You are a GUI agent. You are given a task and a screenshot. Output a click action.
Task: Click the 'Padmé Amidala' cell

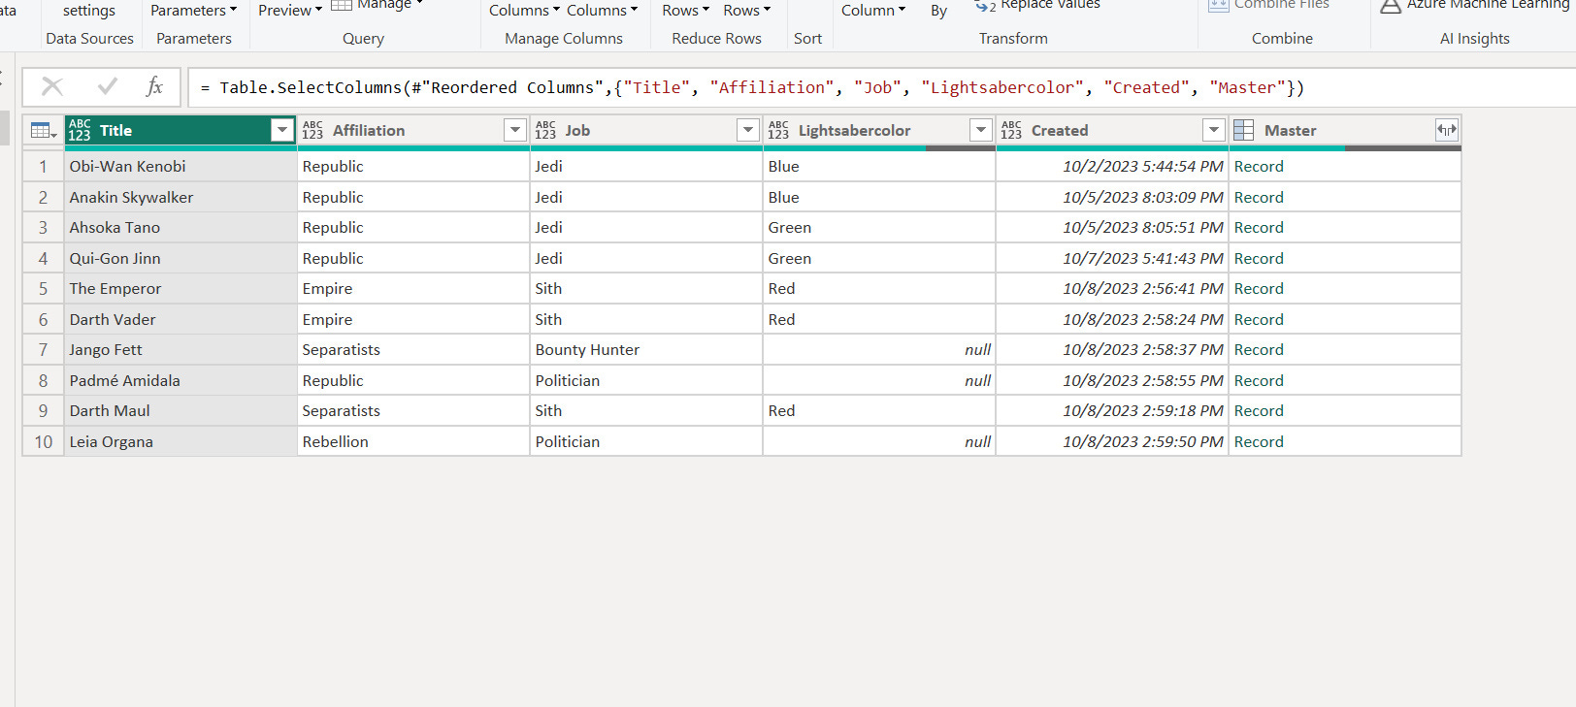coord(181,380)
